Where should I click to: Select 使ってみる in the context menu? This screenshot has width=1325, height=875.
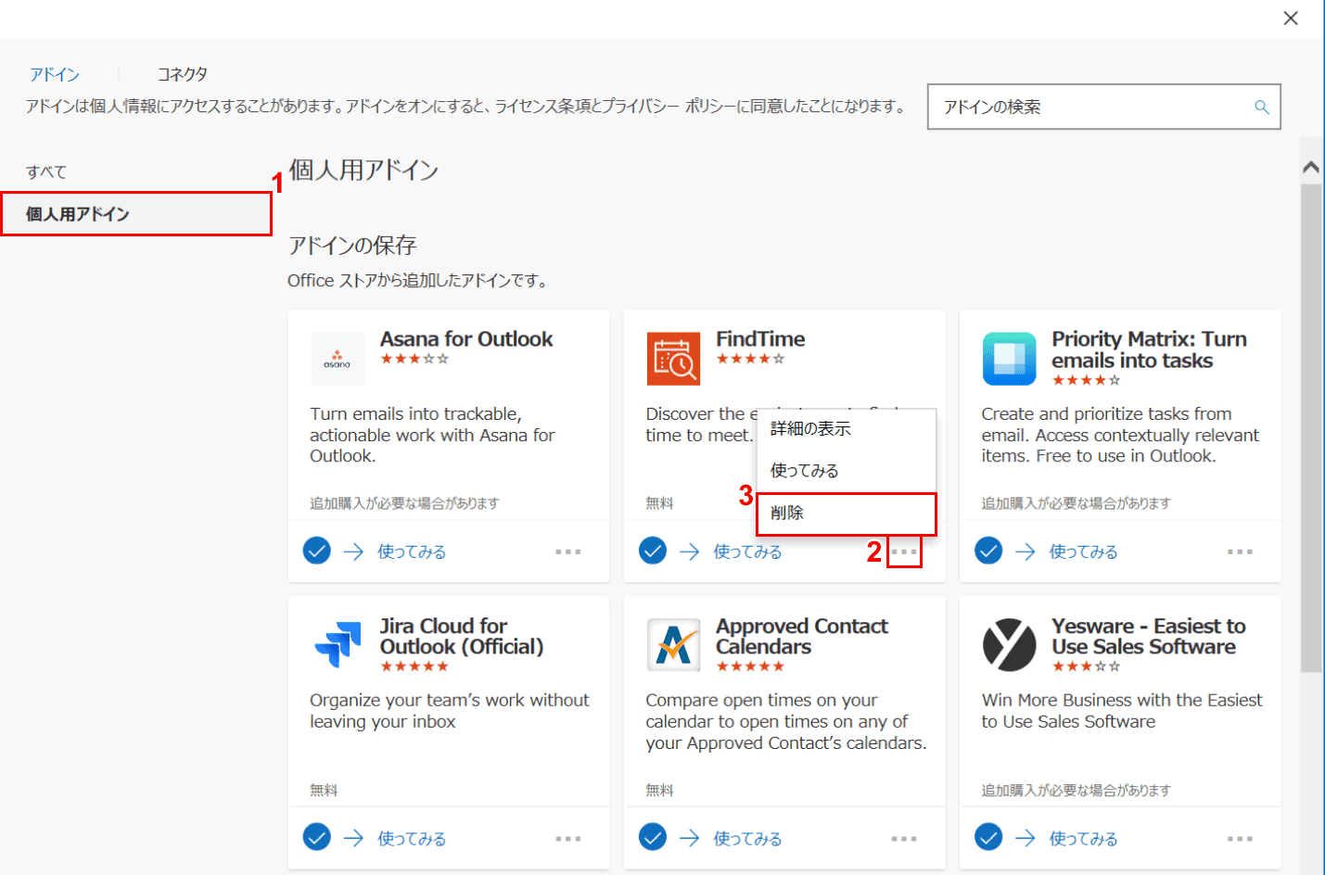tap(847, 471)
